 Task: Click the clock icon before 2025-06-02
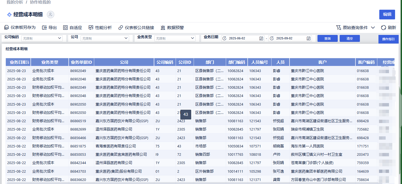224,38
